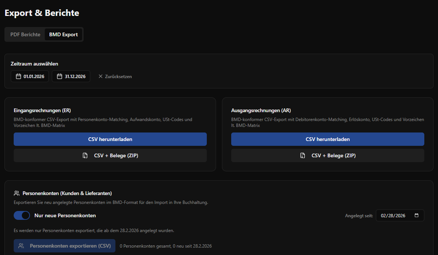Click the Zurücksetzen link
Screen dimensions: 438x255
tap(118, 76)
